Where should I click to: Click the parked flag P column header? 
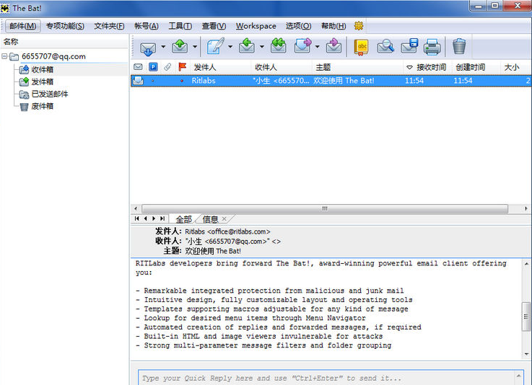153,67
